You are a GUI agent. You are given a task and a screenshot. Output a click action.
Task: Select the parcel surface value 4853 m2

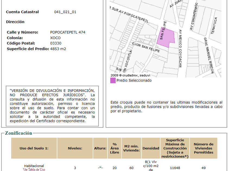pyautogui.click(x=58, y=49)
